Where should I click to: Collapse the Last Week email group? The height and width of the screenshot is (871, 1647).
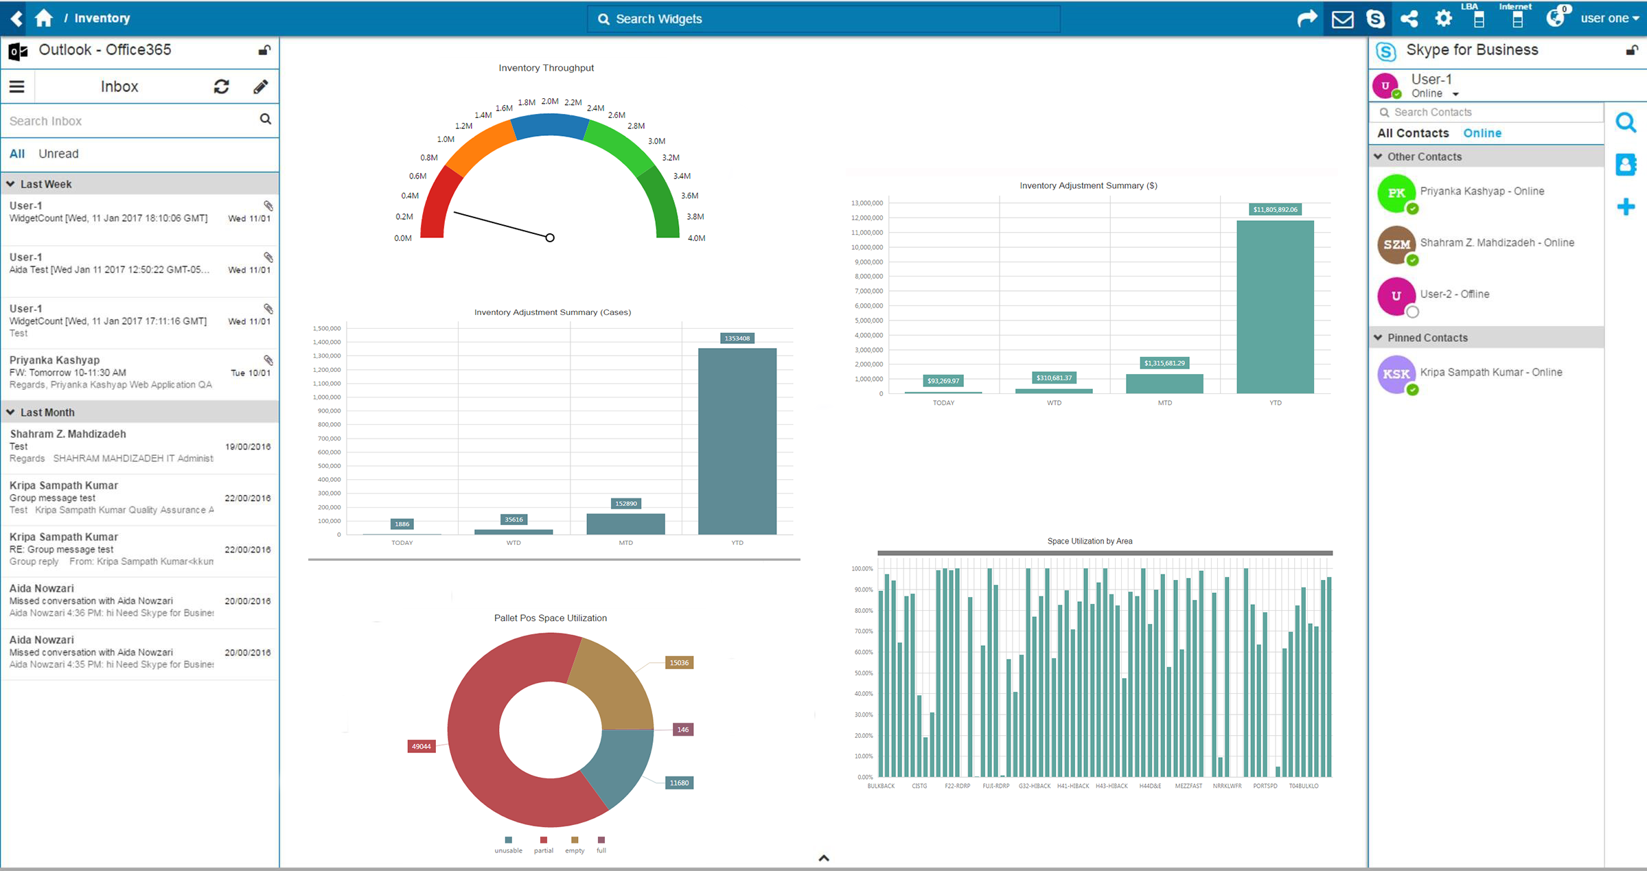(x=11, y=184)
